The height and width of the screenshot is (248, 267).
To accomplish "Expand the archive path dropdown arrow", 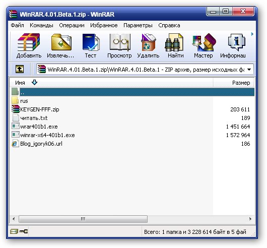I will [249, 70].
